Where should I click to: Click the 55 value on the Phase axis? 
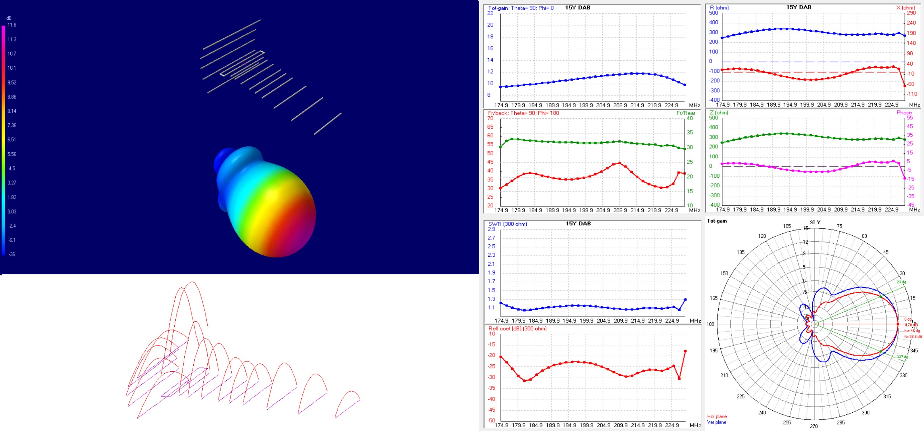pyautogui.click(x=910, y=118)
